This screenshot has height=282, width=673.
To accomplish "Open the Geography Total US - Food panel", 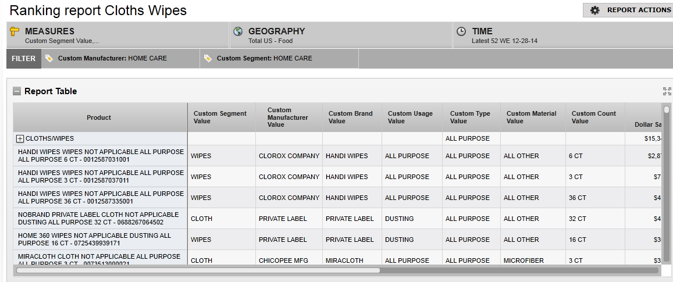I will pos(340,35).
